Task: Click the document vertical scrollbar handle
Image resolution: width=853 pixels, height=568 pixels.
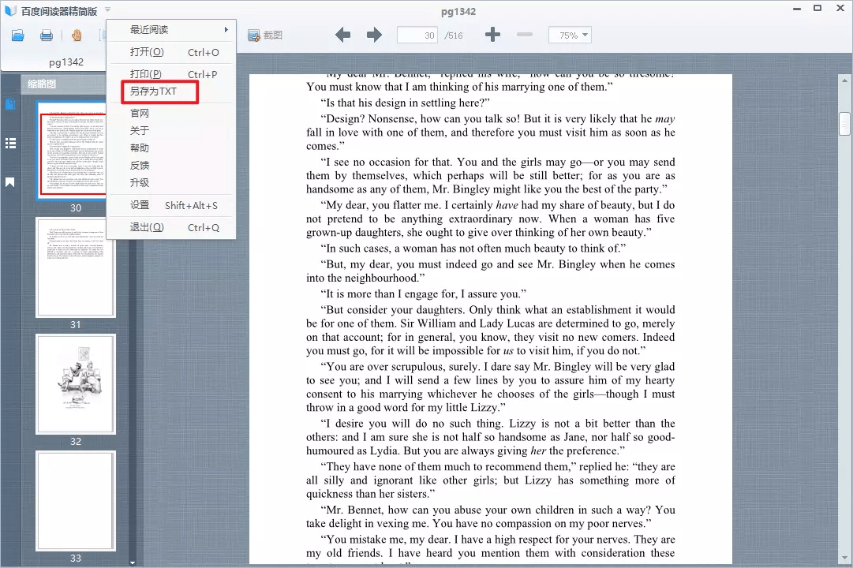Action: (x=844, y=124)
